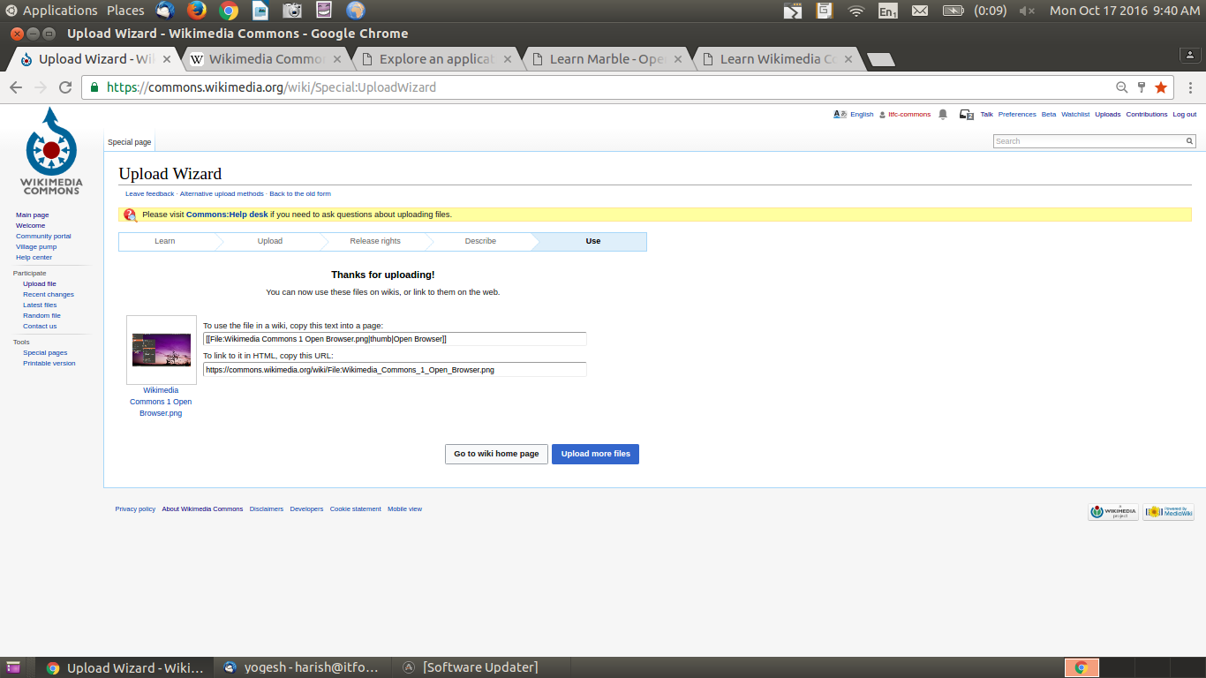Image resolution: width=1206 pixels, height=678 pixels.
Task: Click the Powered by MediaWiki badge
Action: (x=1168, y=512)
